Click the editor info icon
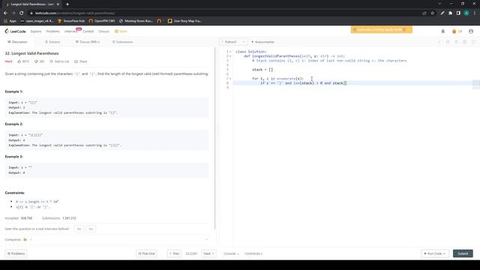 click(x=439, y=42)
